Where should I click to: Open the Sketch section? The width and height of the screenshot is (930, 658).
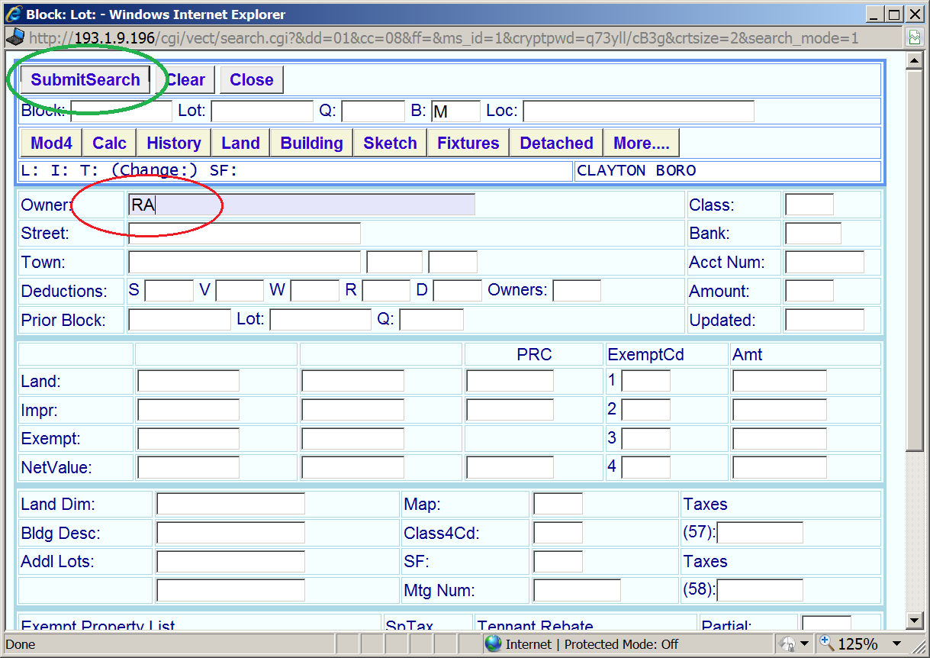(390, 143)
